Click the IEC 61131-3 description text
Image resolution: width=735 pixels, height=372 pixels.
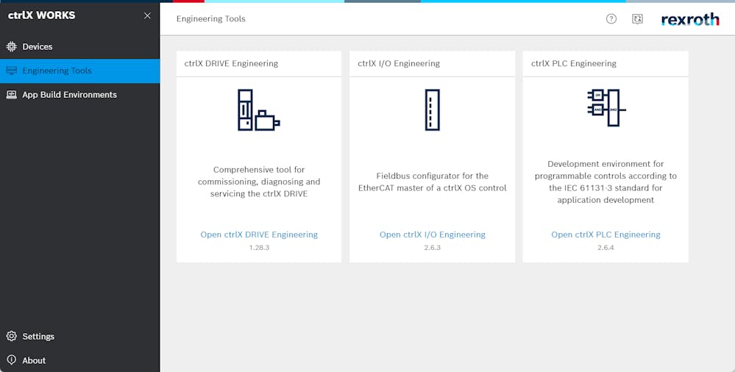click(x=606, y=182)
